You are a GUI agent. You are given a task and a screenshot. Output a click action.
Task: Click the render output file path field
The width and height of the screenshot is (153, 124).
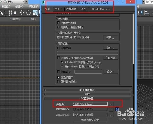tap(87, 53)
